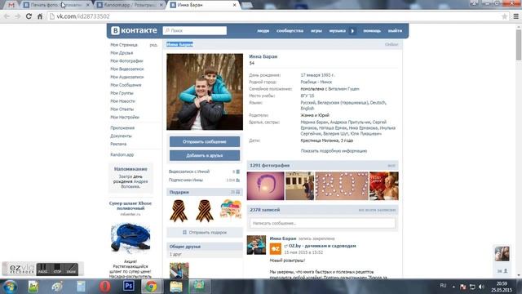522x294 pixels.
Task: Click Chrome icon in the taskbar
Action: click(x=151, y=287)
